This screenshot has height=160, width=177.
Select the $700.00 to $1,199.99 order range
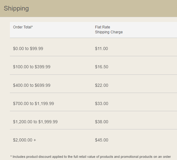(33, 103)
